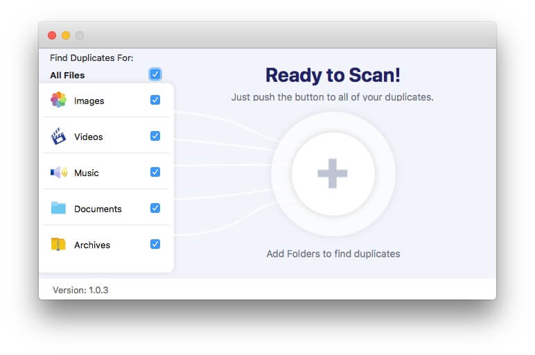This screenshot has height=355, width=535.
Task: Disable the Videos checkbox
Action: (155, 136)
